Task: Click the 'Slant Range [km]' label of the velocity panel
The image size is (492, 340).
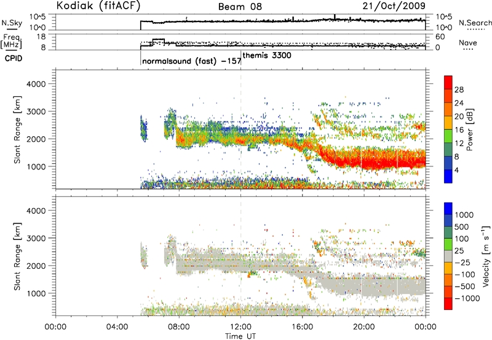Action: (17, 256)
